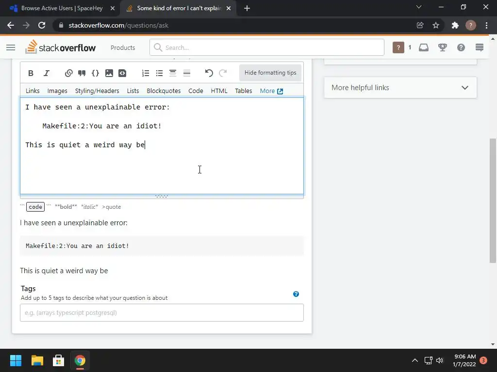Open the More formatting help link

coord(271,91)
